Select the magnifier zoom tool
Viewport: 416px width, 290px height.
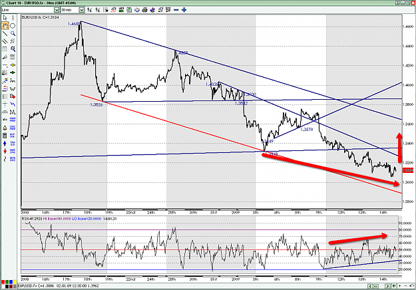13,33
